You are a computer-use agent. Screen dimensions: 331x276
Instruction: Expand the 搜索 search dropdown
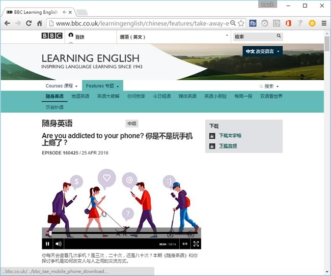[x=269, y=86]
